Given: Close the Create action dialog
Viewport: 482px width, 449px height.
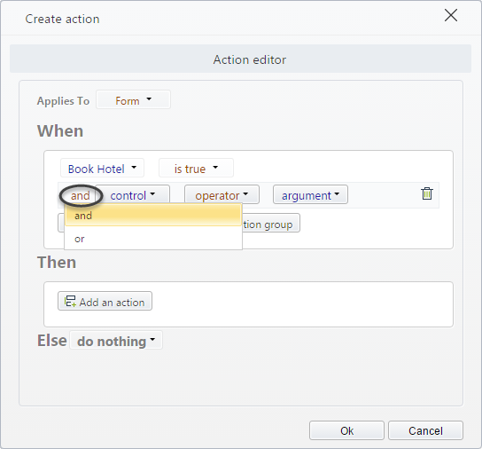Looking at the screenshot, I should (451, 15).
